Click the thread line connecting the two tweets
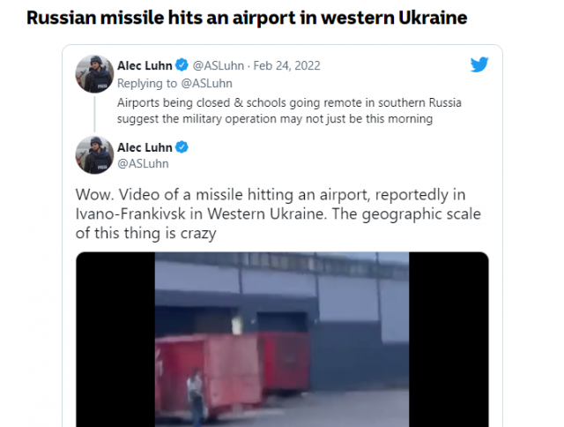The image size is (564, 427). point(94,115)
